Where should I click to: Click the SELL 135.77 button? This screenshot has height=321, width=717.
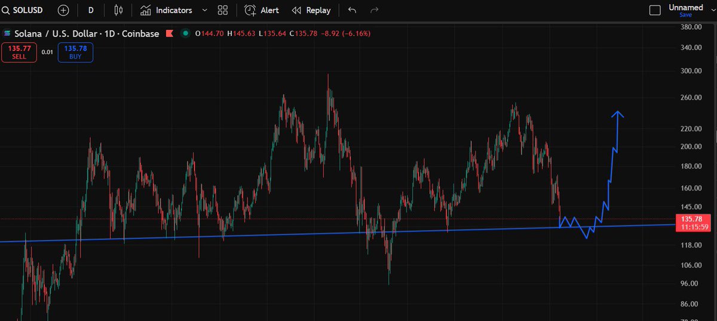19,52
